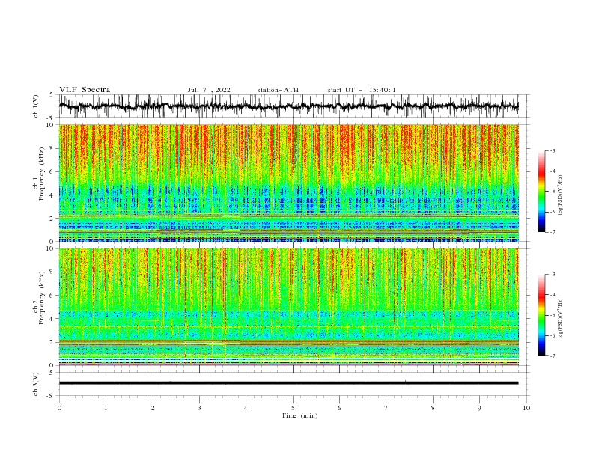
Task: Click time-axis tick label '5'
Action: click(293, 408)
